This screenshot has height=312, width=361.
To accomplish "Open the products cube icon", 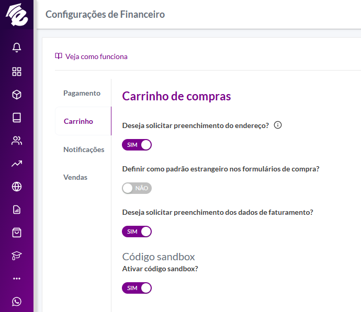I will (17, 95).
